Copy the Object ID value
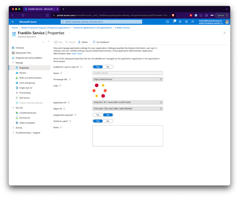The width and height of the screenshot is (239, 197). click(161, 109)
